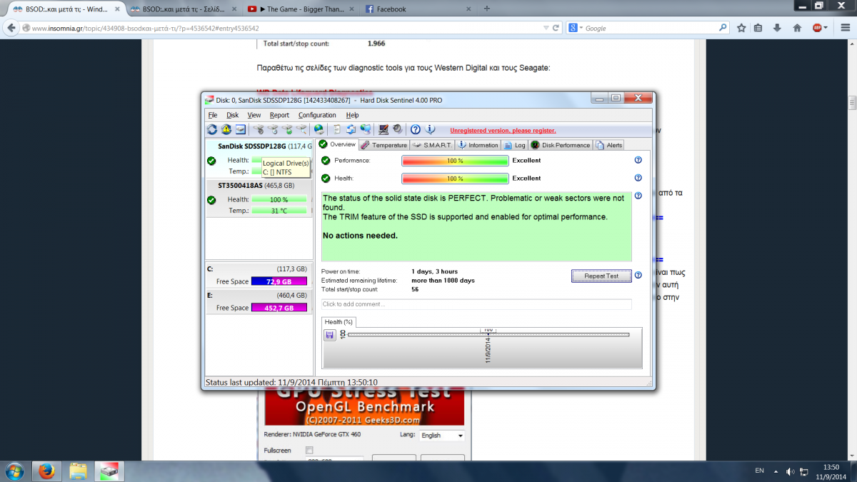Click the Firefox downloads arrow icon

[777, 28]
